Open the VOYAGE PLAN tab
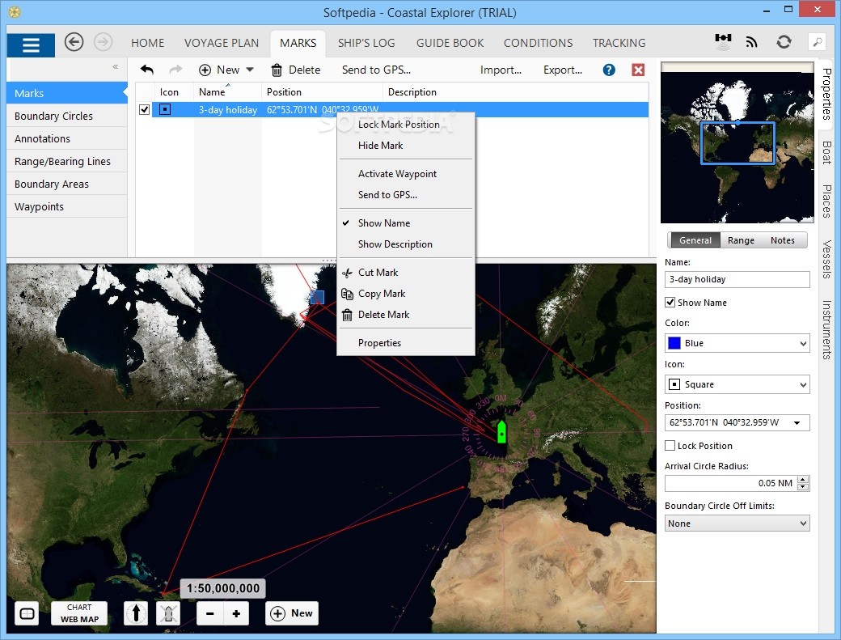Viewport: 841px width, 640px height. (222, 43)
